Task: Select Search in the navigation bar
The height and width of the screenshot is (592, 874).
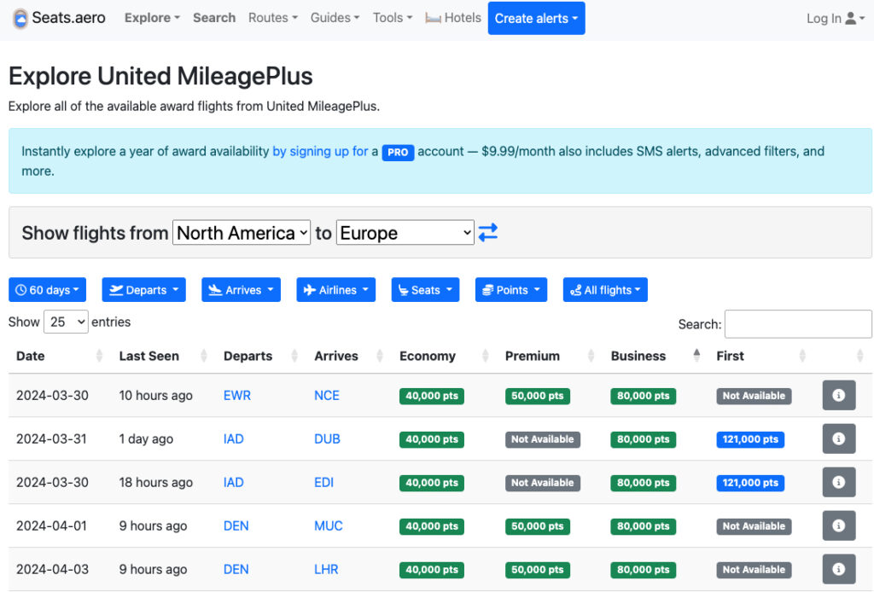Action: click(213, 17)
